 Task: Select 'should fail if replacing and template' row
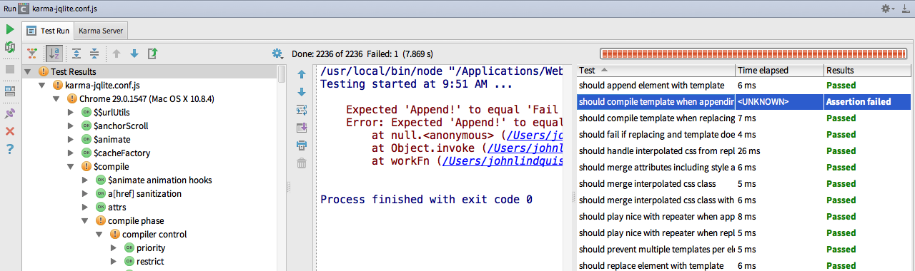tap(743, 134)
